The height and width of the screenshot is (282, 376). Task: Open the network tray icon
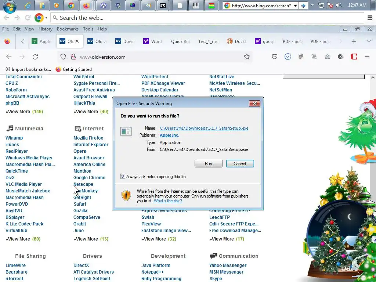click(x=321, y=5)
